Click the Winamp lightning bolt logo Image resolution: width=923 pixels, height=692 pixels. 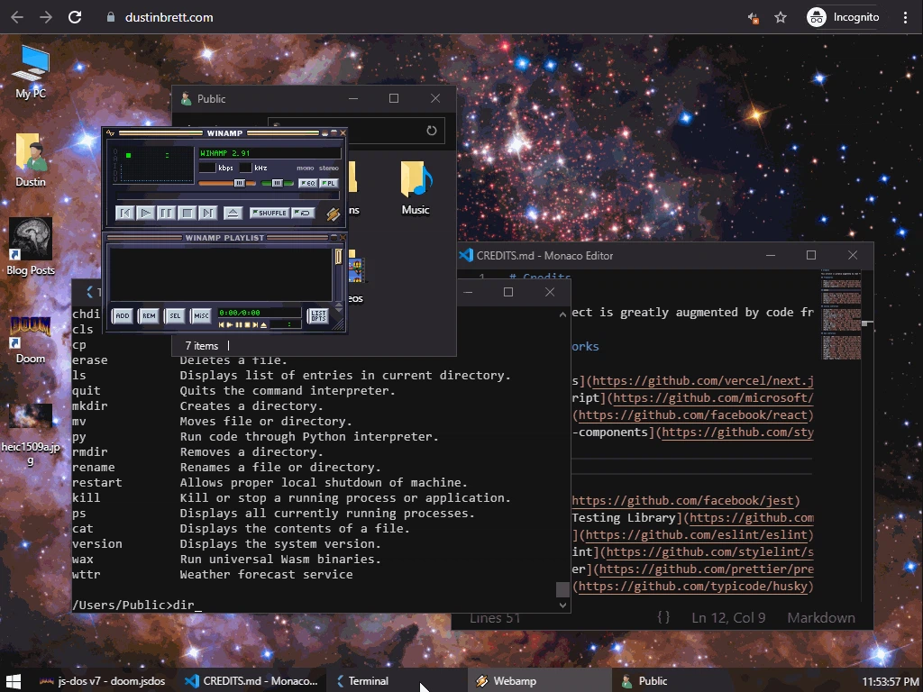tap(333, 214)
